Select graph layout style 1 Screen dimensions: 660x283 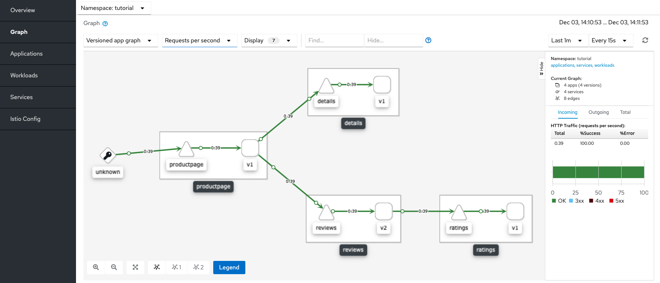pos(176,268)
